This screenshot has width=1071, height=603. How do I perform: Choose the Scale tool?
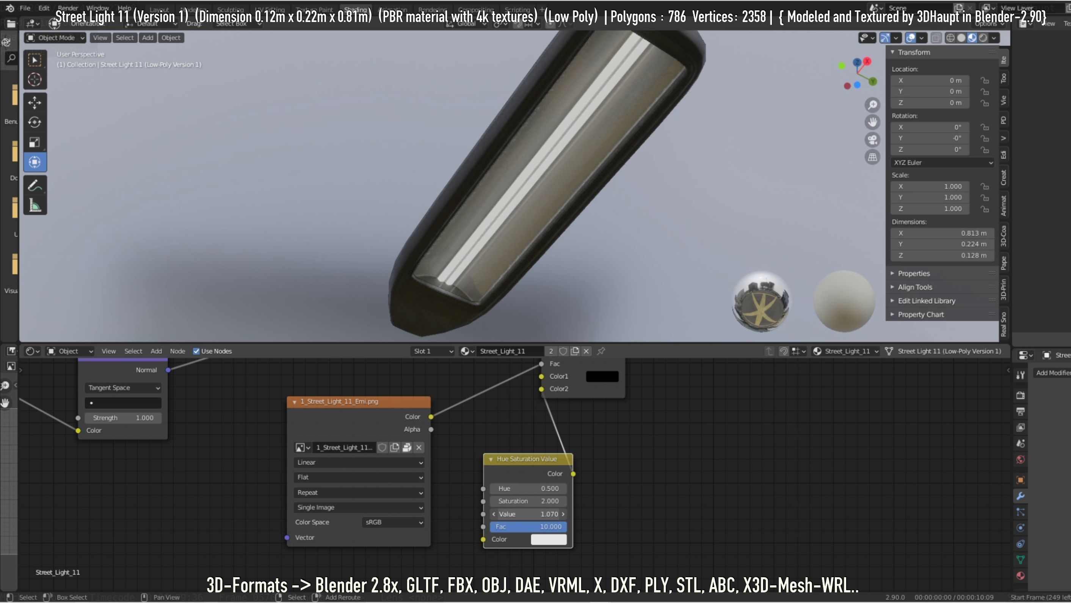click(x=35, y=142)
